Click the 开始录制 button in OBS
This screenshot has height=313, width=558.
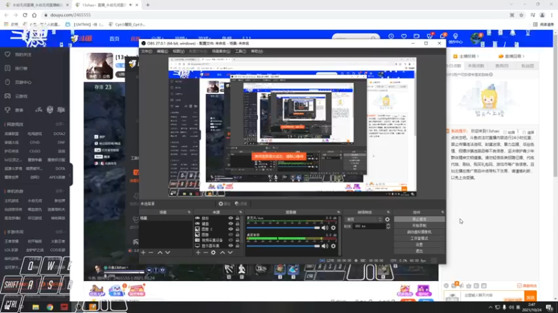[x=419, y=225]
